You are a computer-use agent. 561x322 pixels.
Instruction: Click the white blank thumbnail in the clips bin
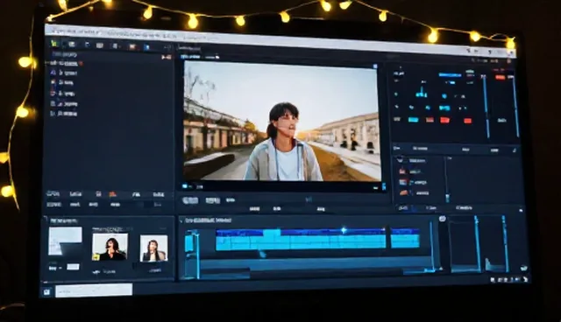(65, 241)
